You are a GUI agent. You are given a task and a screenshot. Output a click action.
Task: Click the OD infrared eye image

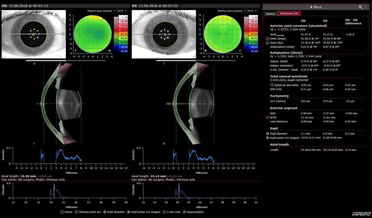pyautogui.click(x=33, y=34)
